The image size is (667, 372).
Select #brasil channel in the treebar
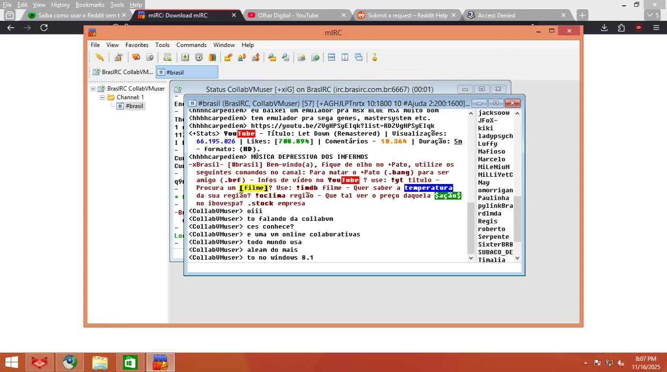coord(134,106)
